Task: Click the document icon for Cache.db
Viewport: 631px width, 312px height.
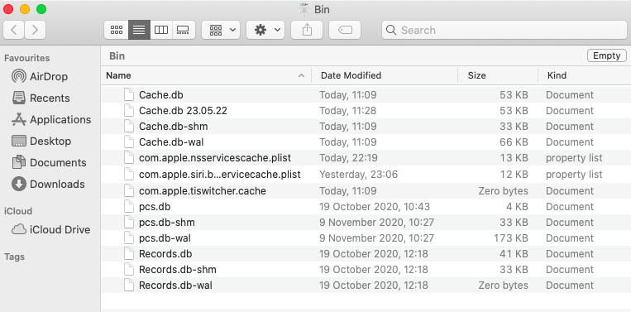Action: 129,95
